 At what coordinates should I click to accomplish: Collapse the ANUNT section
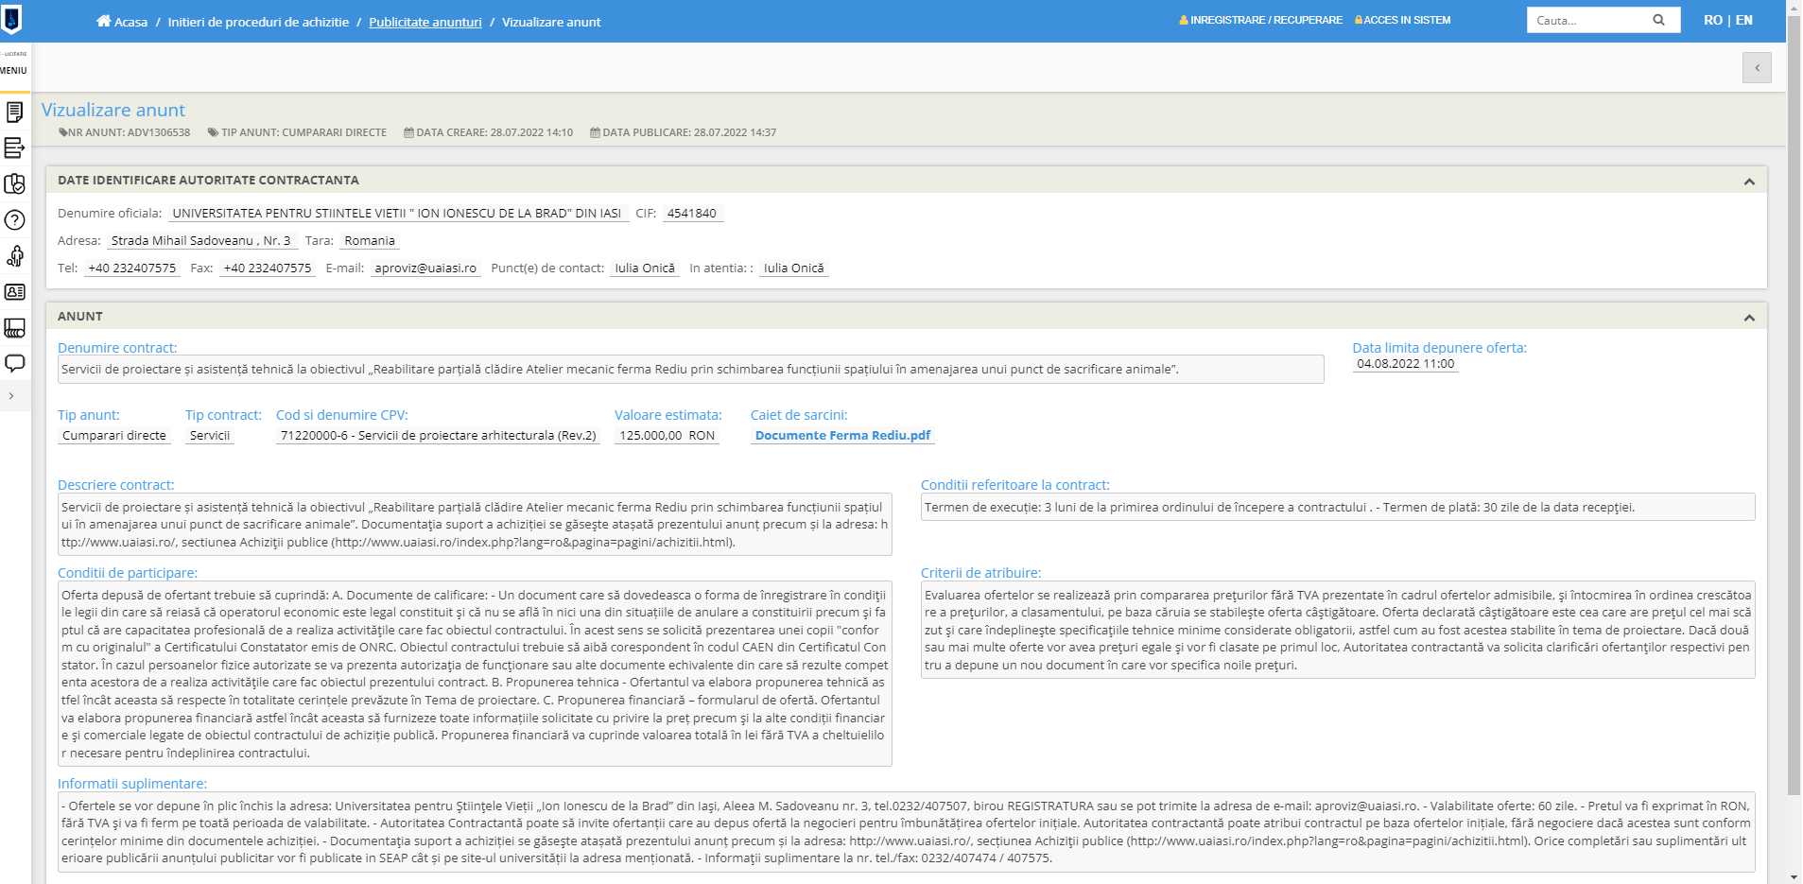click(x=1748, y=318)
